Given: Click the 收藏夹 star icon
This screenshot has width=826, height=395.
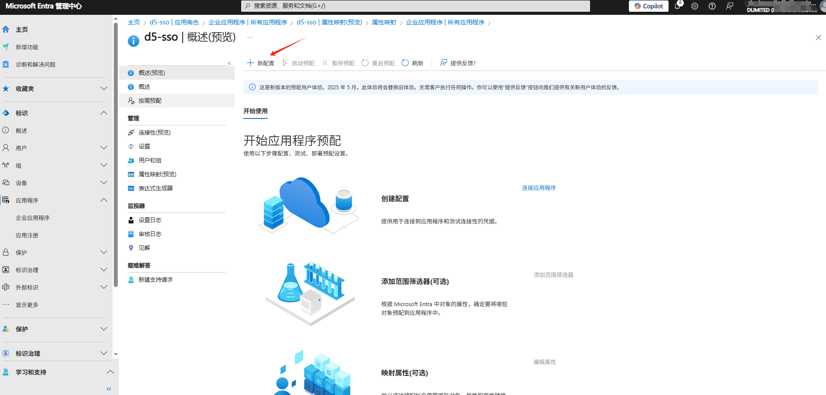Looking at the screenshot, I should (x=6, y=89).
